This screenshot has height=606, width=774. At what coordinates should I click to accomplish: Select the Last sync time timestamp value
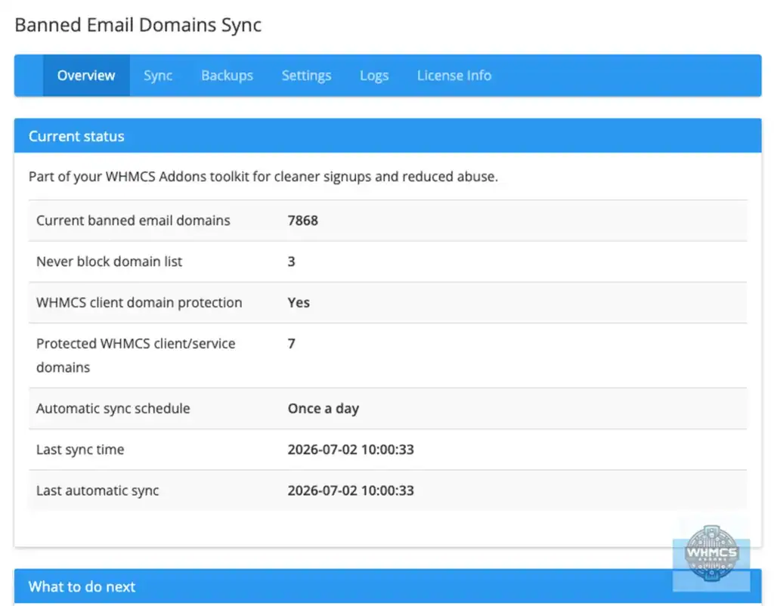click(351, 450)
